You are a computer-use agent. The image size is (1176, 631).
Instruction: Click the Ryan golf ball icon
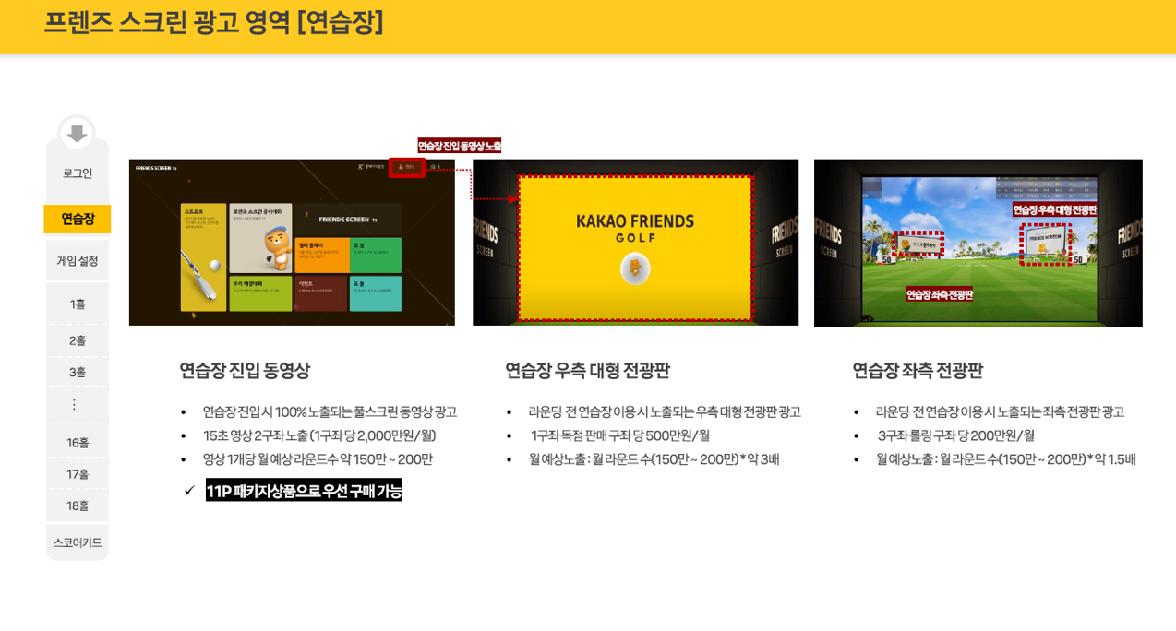tap(635, 268)
